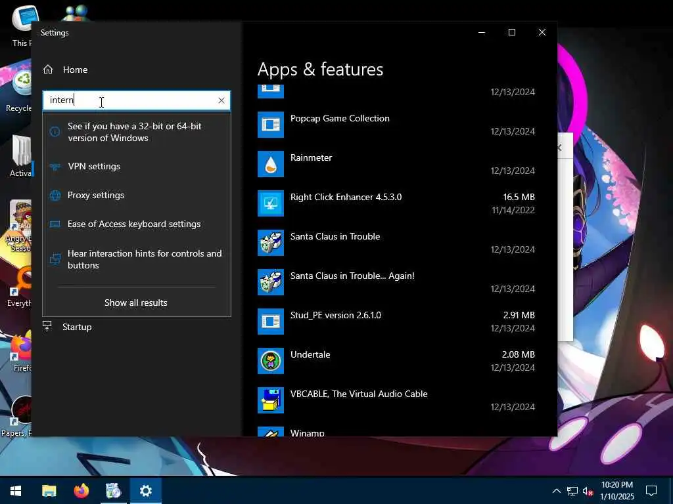
Task: Click the Startup sidebar icon
Action: pyautogui.click(x=47, y=327)
